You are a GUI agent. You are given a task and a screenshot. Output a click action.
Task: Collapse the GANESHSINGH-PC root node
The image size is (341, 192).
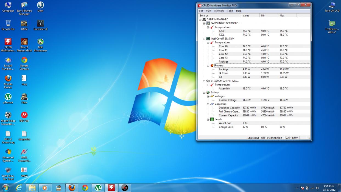200,20
